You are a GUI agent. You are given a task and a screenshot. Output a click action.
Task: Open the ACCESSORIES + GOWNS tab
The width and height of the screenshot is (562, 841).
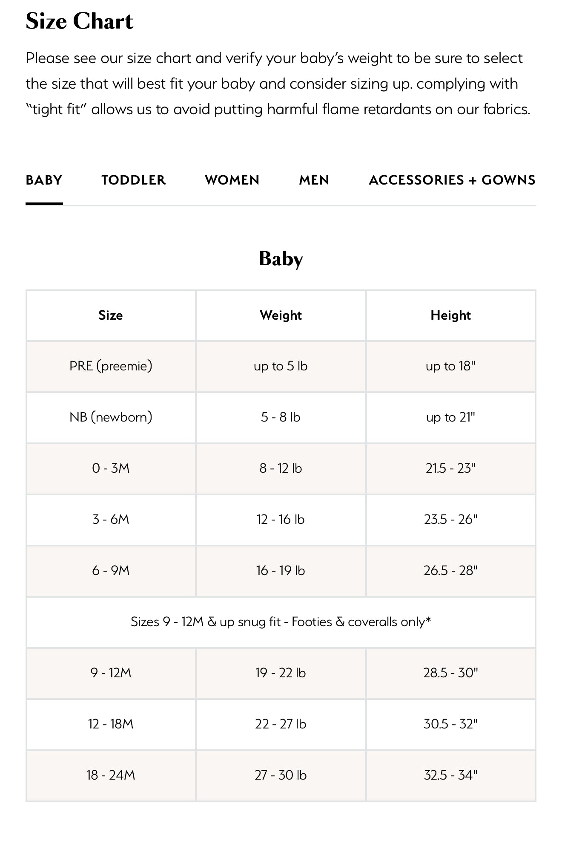(x=452, y=180)
